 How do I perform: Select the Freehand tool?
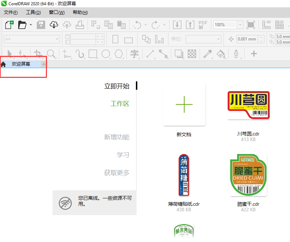(67, 54)
